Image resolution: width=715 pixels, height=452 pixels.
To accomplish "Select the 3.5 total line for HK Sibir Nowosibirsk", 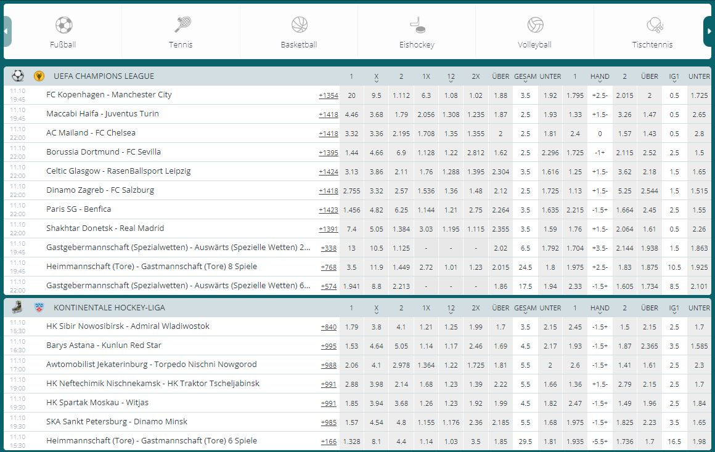I will (x=525, y=327).
